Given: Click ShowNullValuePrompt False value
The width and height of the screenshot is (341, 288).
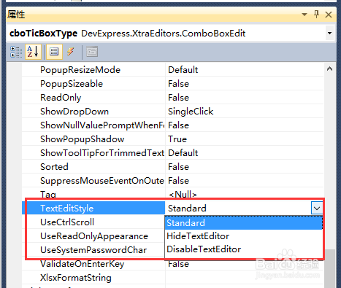Looking at the screenshot, I should click(245, 125).
